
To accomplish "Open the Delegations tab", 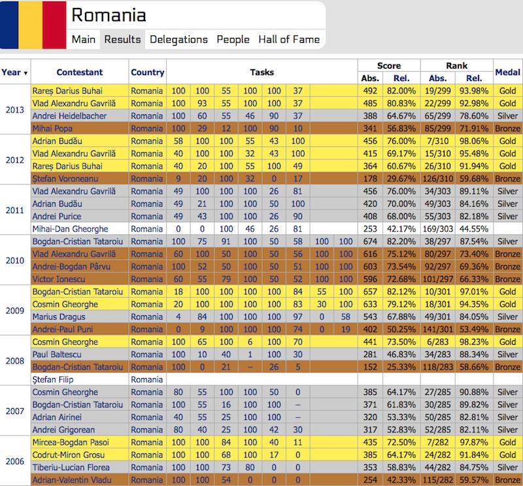I will point(178,39).
